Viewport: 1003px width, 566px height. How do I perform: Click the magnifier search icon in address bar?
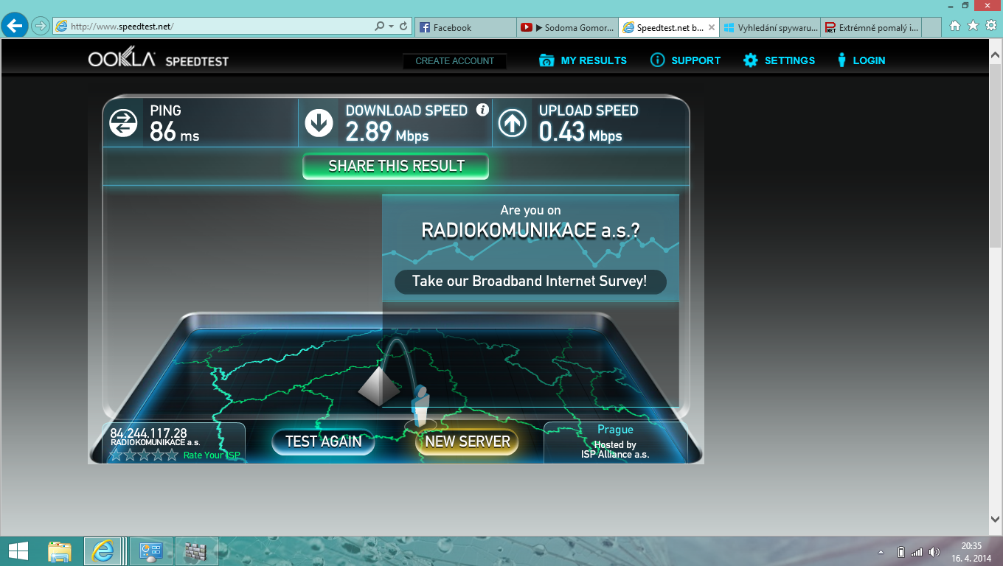tap(379, 27)
